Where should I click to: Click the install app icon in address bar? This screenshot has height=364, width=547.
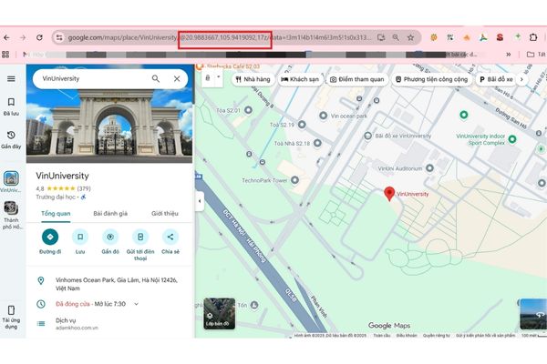[381, 37]
